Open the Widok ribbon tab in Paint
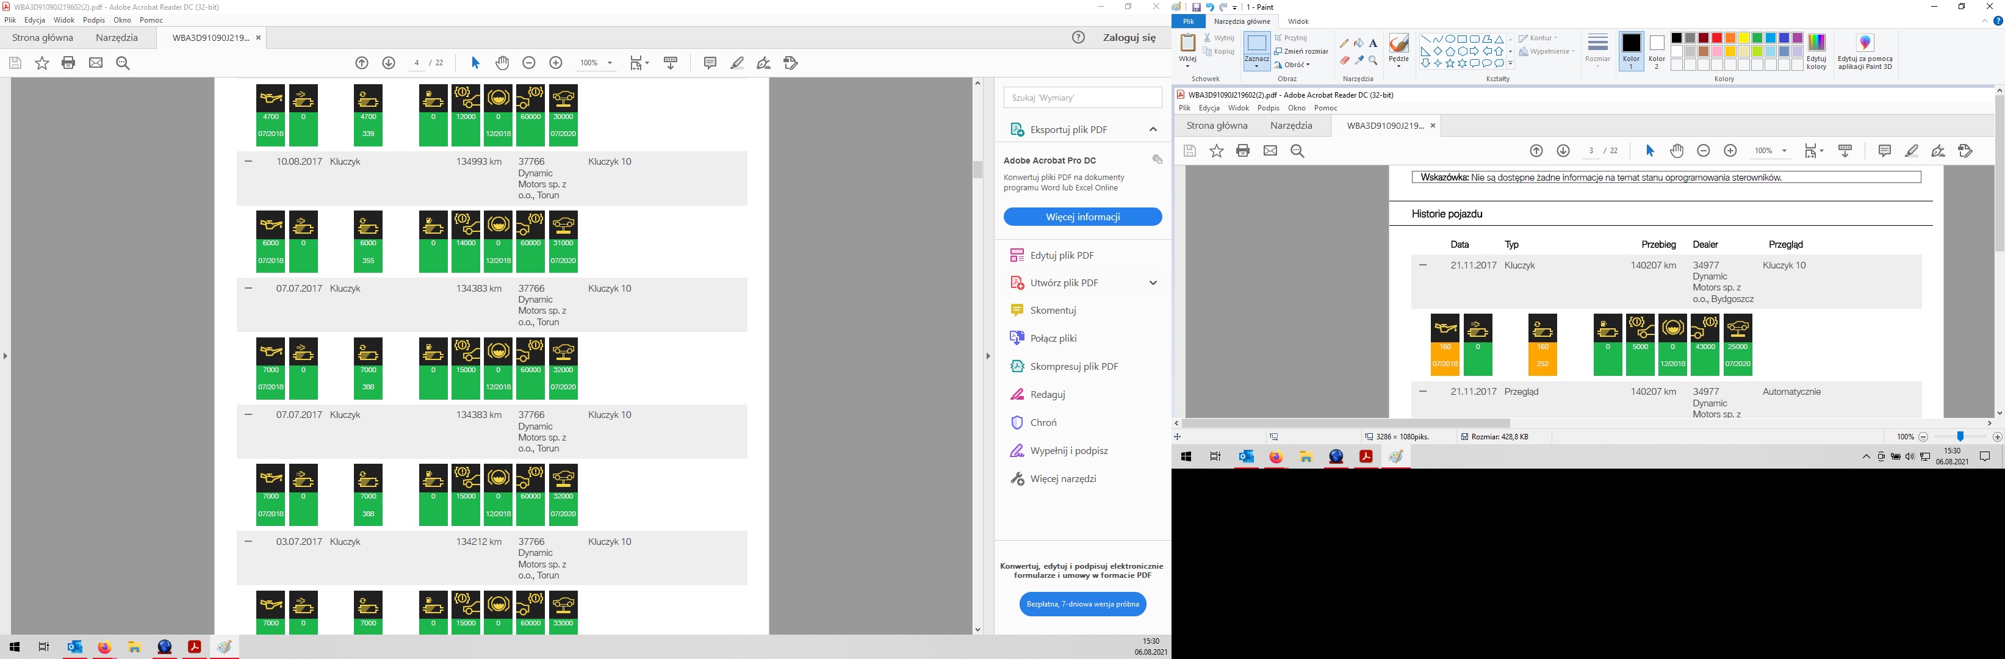 pos(1298,22)
